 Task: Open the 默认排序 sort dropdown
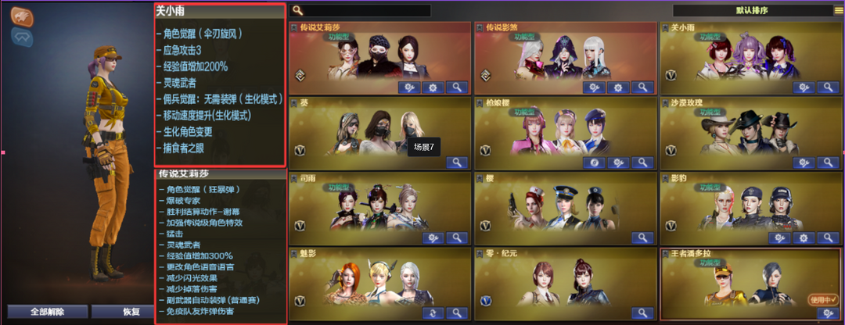753,10
